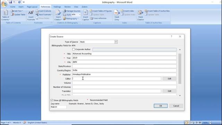Image resolution: width=222 pixels, height=125 pixels.
Task: Open the Review tab
Action: click(x=67, y=7)
